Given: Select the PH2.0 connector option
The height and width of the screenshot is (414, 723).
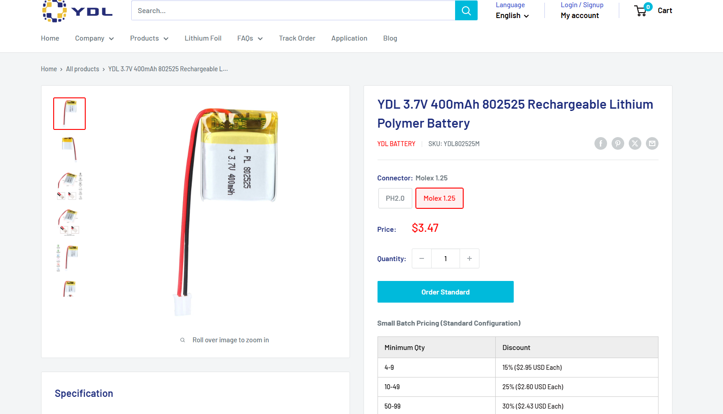Looking at the screenshot, I should 395,198.
